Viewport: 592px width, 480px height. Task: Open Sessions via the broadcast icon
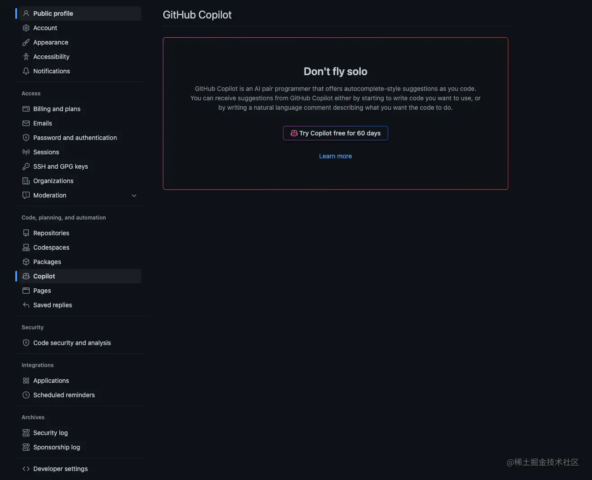tap(26, 152)
